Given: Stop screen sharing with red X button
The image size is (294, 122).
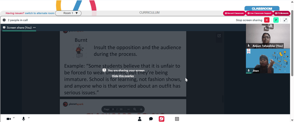Looking at the screenshot, I should click(x=267, y=20).
